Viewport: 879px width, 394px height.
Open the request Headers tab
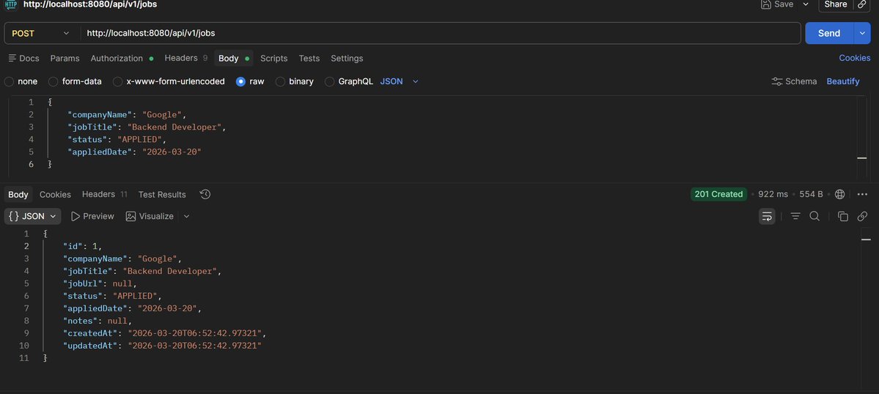coord(186,58)
